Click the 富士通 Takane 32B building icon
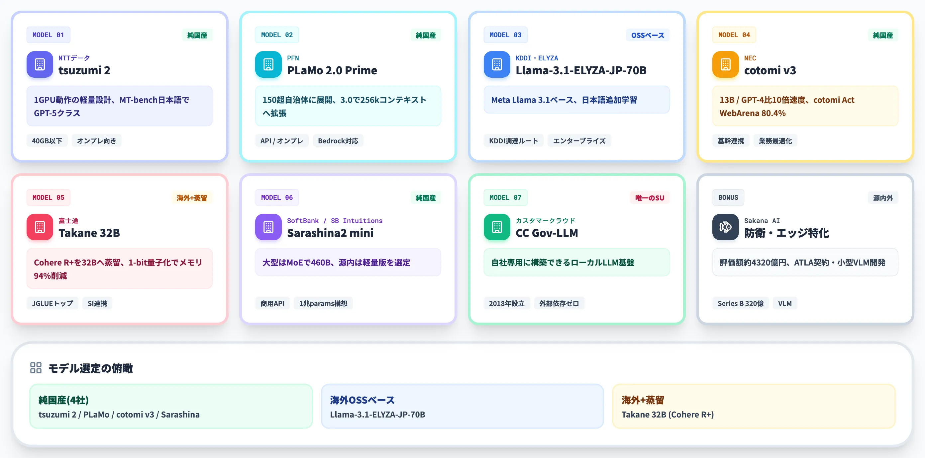Image resolution: width=925 pixels, height=458 pixels. [x=40, y=227]
